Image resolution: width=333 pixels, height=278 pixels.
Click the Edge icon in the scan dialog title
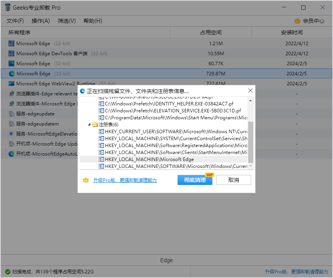point(82,91)
